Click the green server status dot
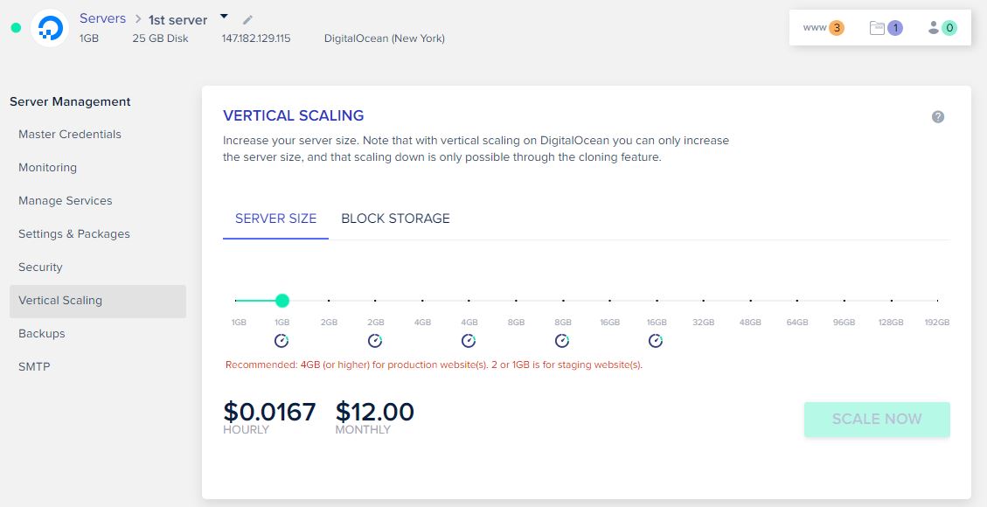Image resolution: width=987 pixels, height=507 pixels. click(x=14, y=27)
